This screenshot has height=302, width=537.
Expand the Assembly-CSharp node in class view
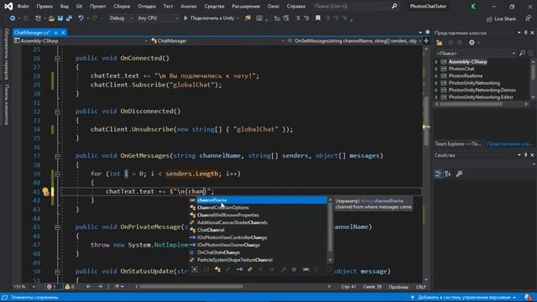[x=436, y=62]
